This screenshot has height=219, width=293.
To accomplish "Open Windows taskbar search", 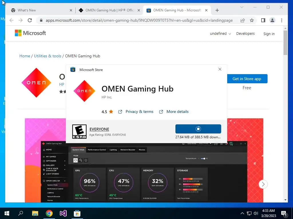I will [21, 213].
